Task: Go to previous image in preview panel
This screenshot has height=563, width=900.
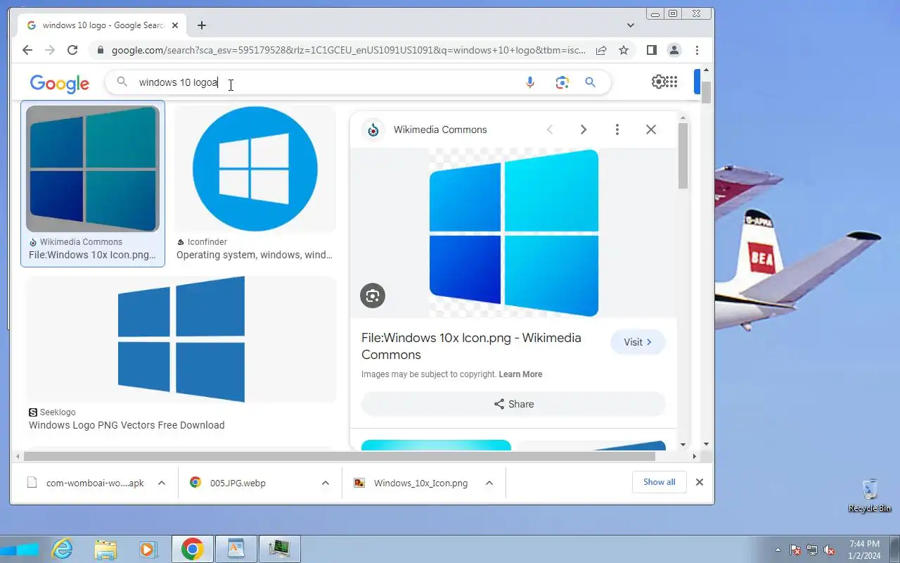Action: [x=550, y=129]
